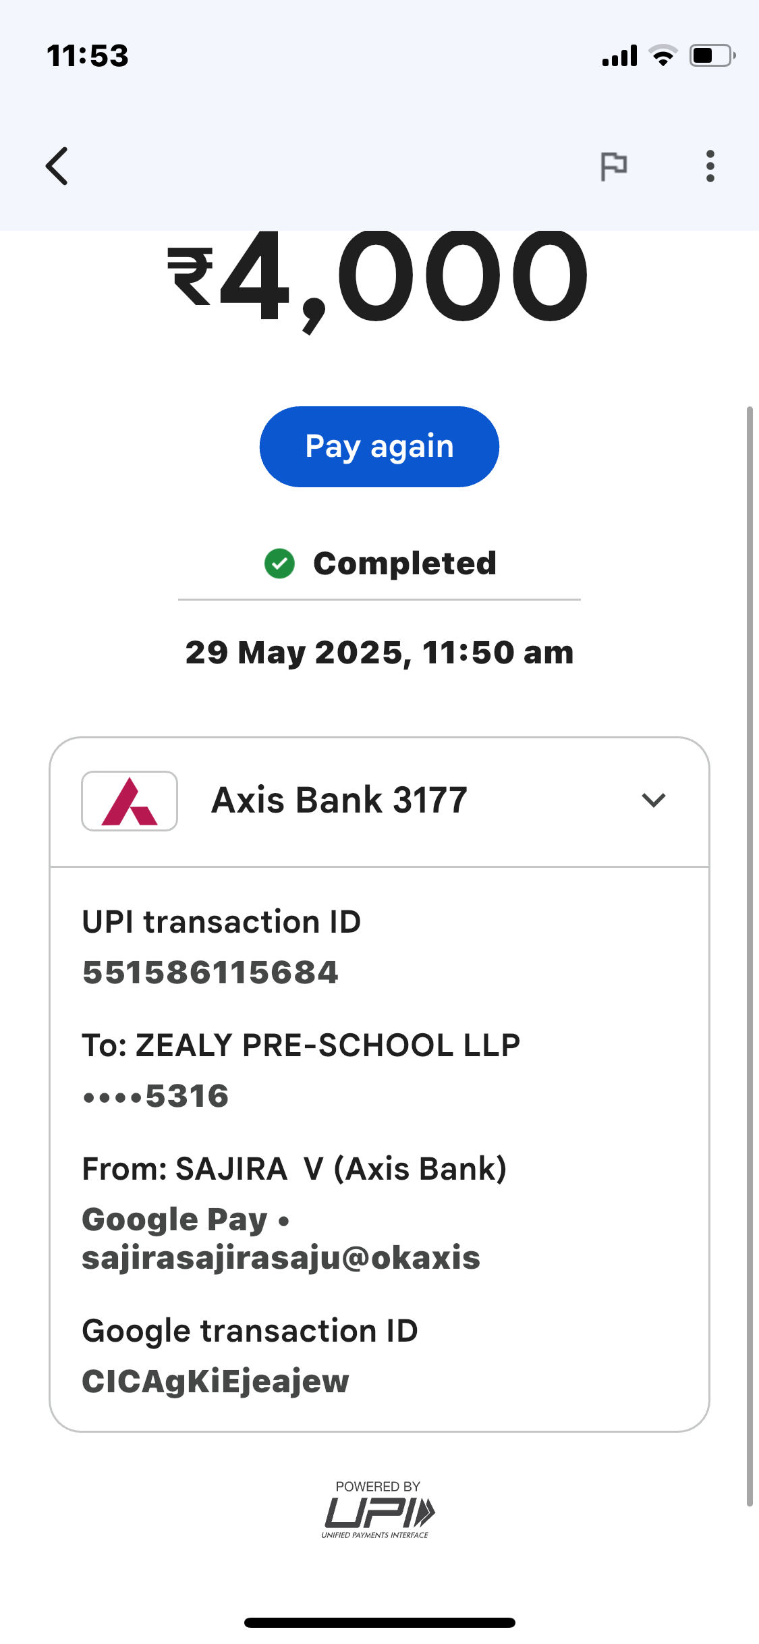
Task: Tap the 29 May 2025 date line
Action: click(379, 653)
